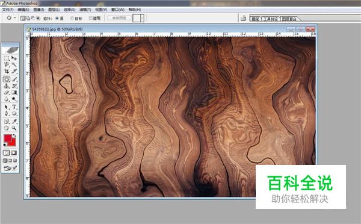Click the pattern preview swatch
The image size is (361, 224).
[137, 18]
